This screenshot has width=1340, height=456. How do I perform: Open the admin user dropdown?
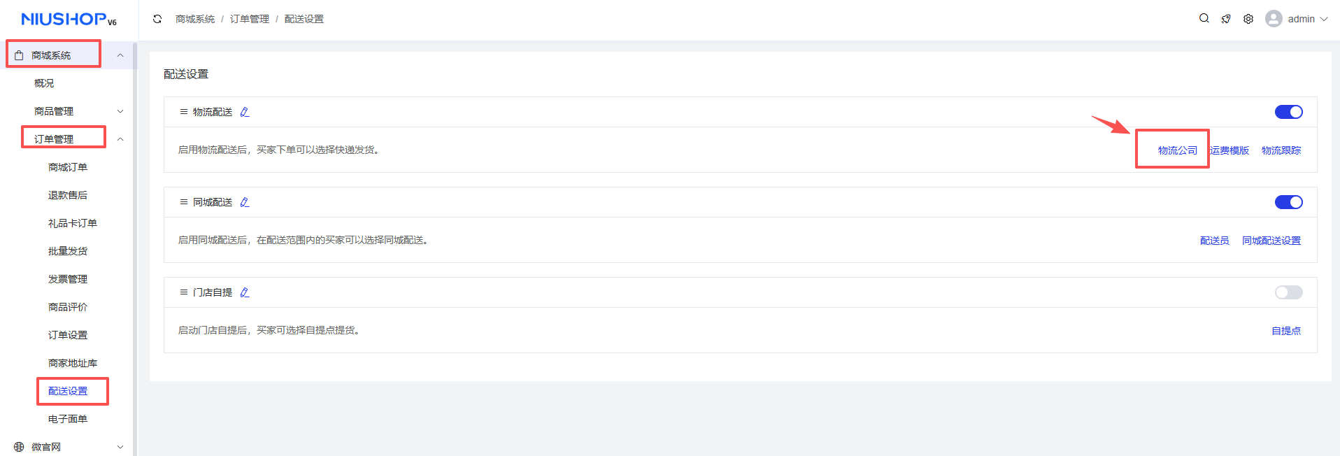coord(1297,19)
